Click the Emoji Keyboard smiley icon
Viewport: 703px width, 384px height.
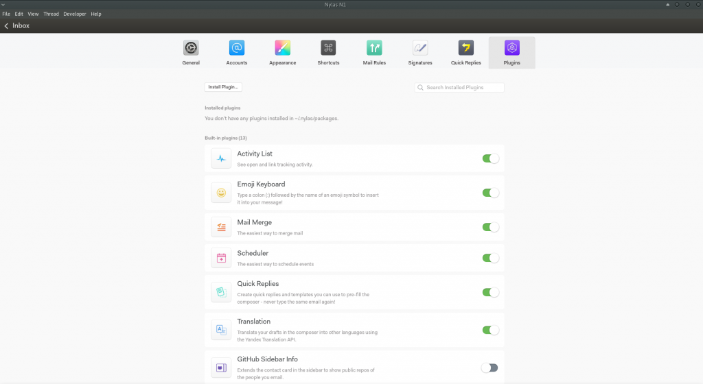[221, 193]
